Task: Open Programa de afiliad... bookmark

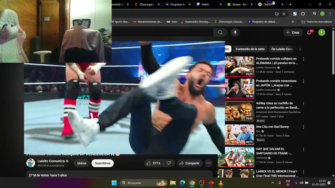Action: point(262,22)
